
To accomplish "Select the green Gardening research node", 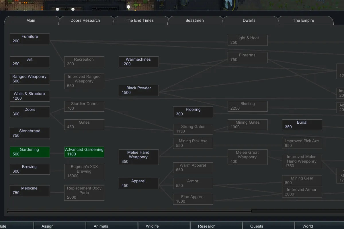I will 30,152.
